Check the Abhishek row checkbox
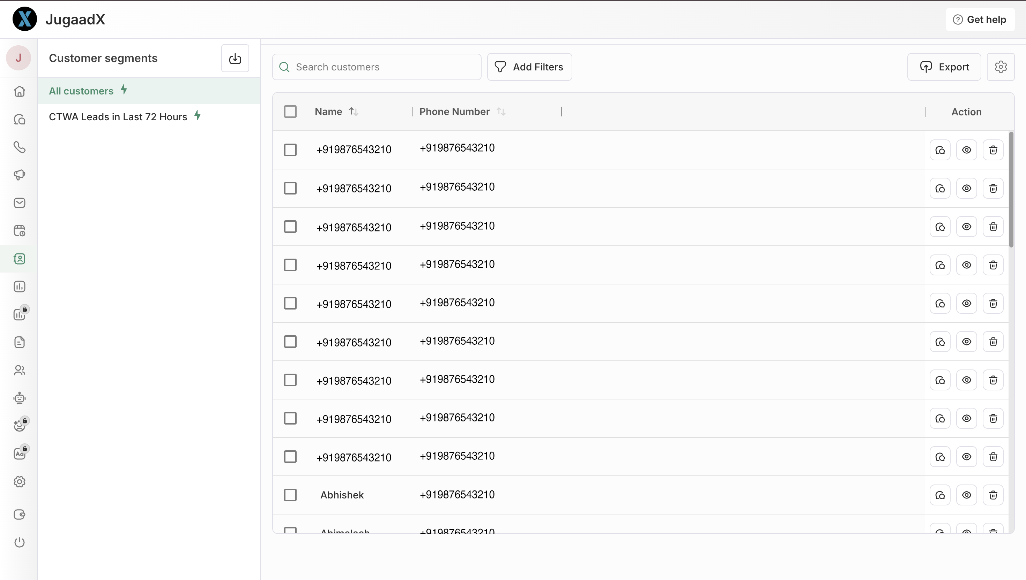Viewport: 1026px width, 580px height. pos(290,495)
